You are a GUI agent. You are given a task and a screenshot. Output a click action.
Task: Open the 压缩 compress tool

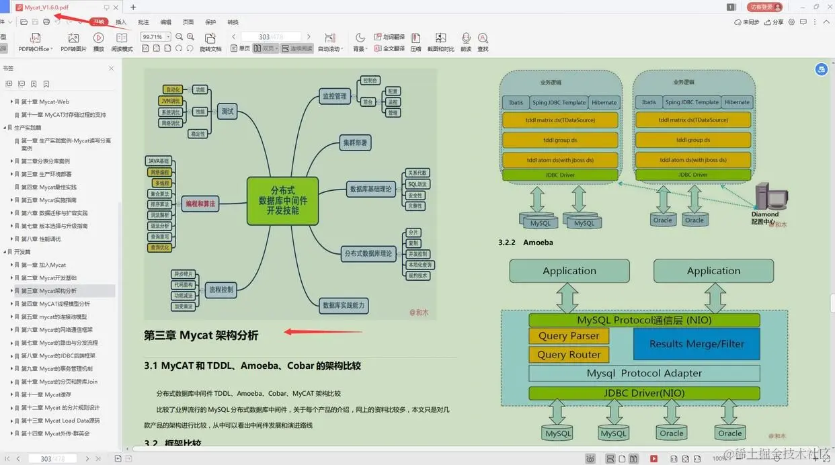[416, 42]
